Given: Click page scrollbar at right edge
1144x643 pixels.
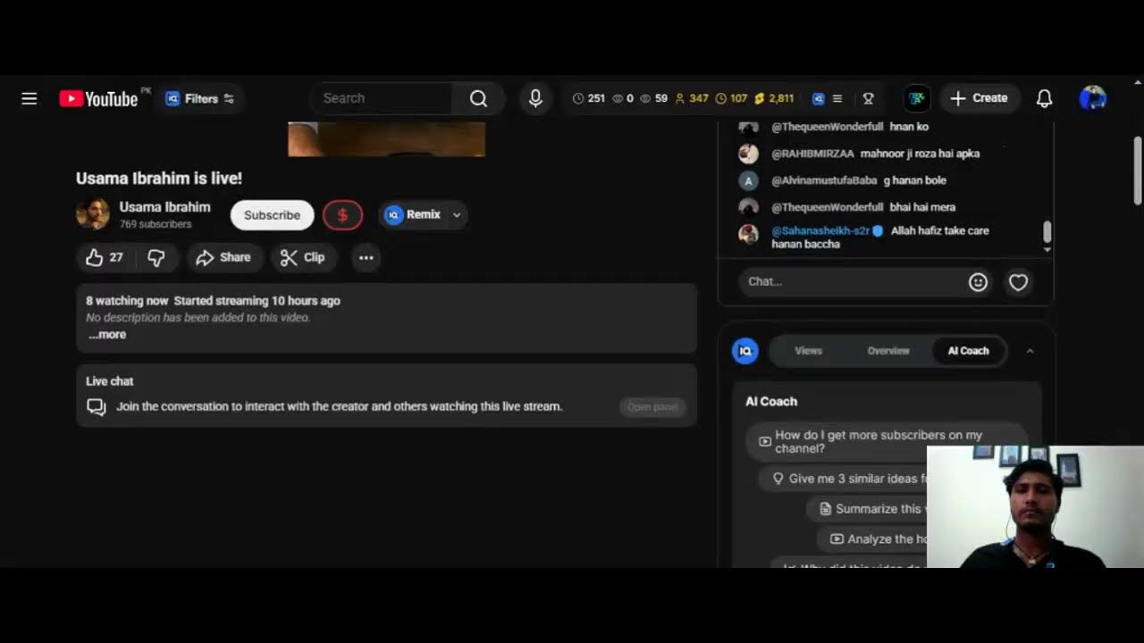Looking at the screenshot, I should pyautogui.click(x=1137, y=170).
